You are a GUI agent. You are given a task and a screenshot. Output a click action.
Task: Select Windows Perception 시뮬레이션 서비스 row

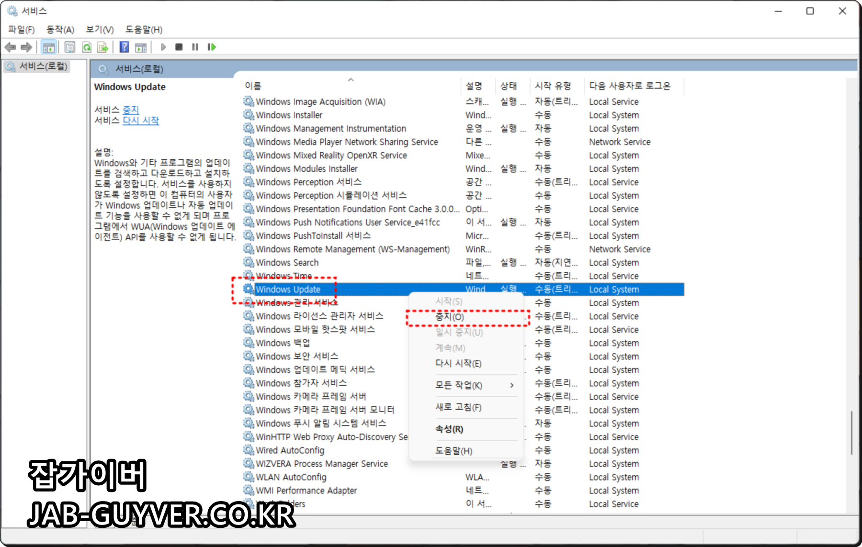tap(464, 195)
